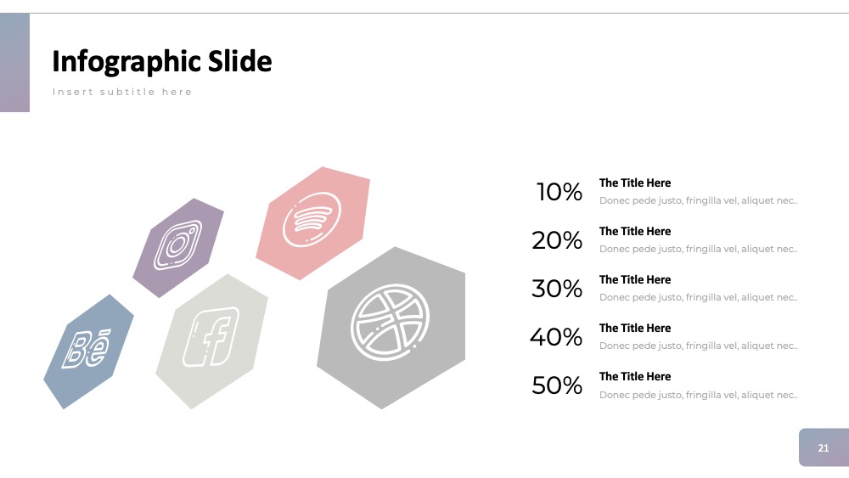Select the description text beside 40%
Viewport: 849px width, 478px height.
click(x=698, y=346)
